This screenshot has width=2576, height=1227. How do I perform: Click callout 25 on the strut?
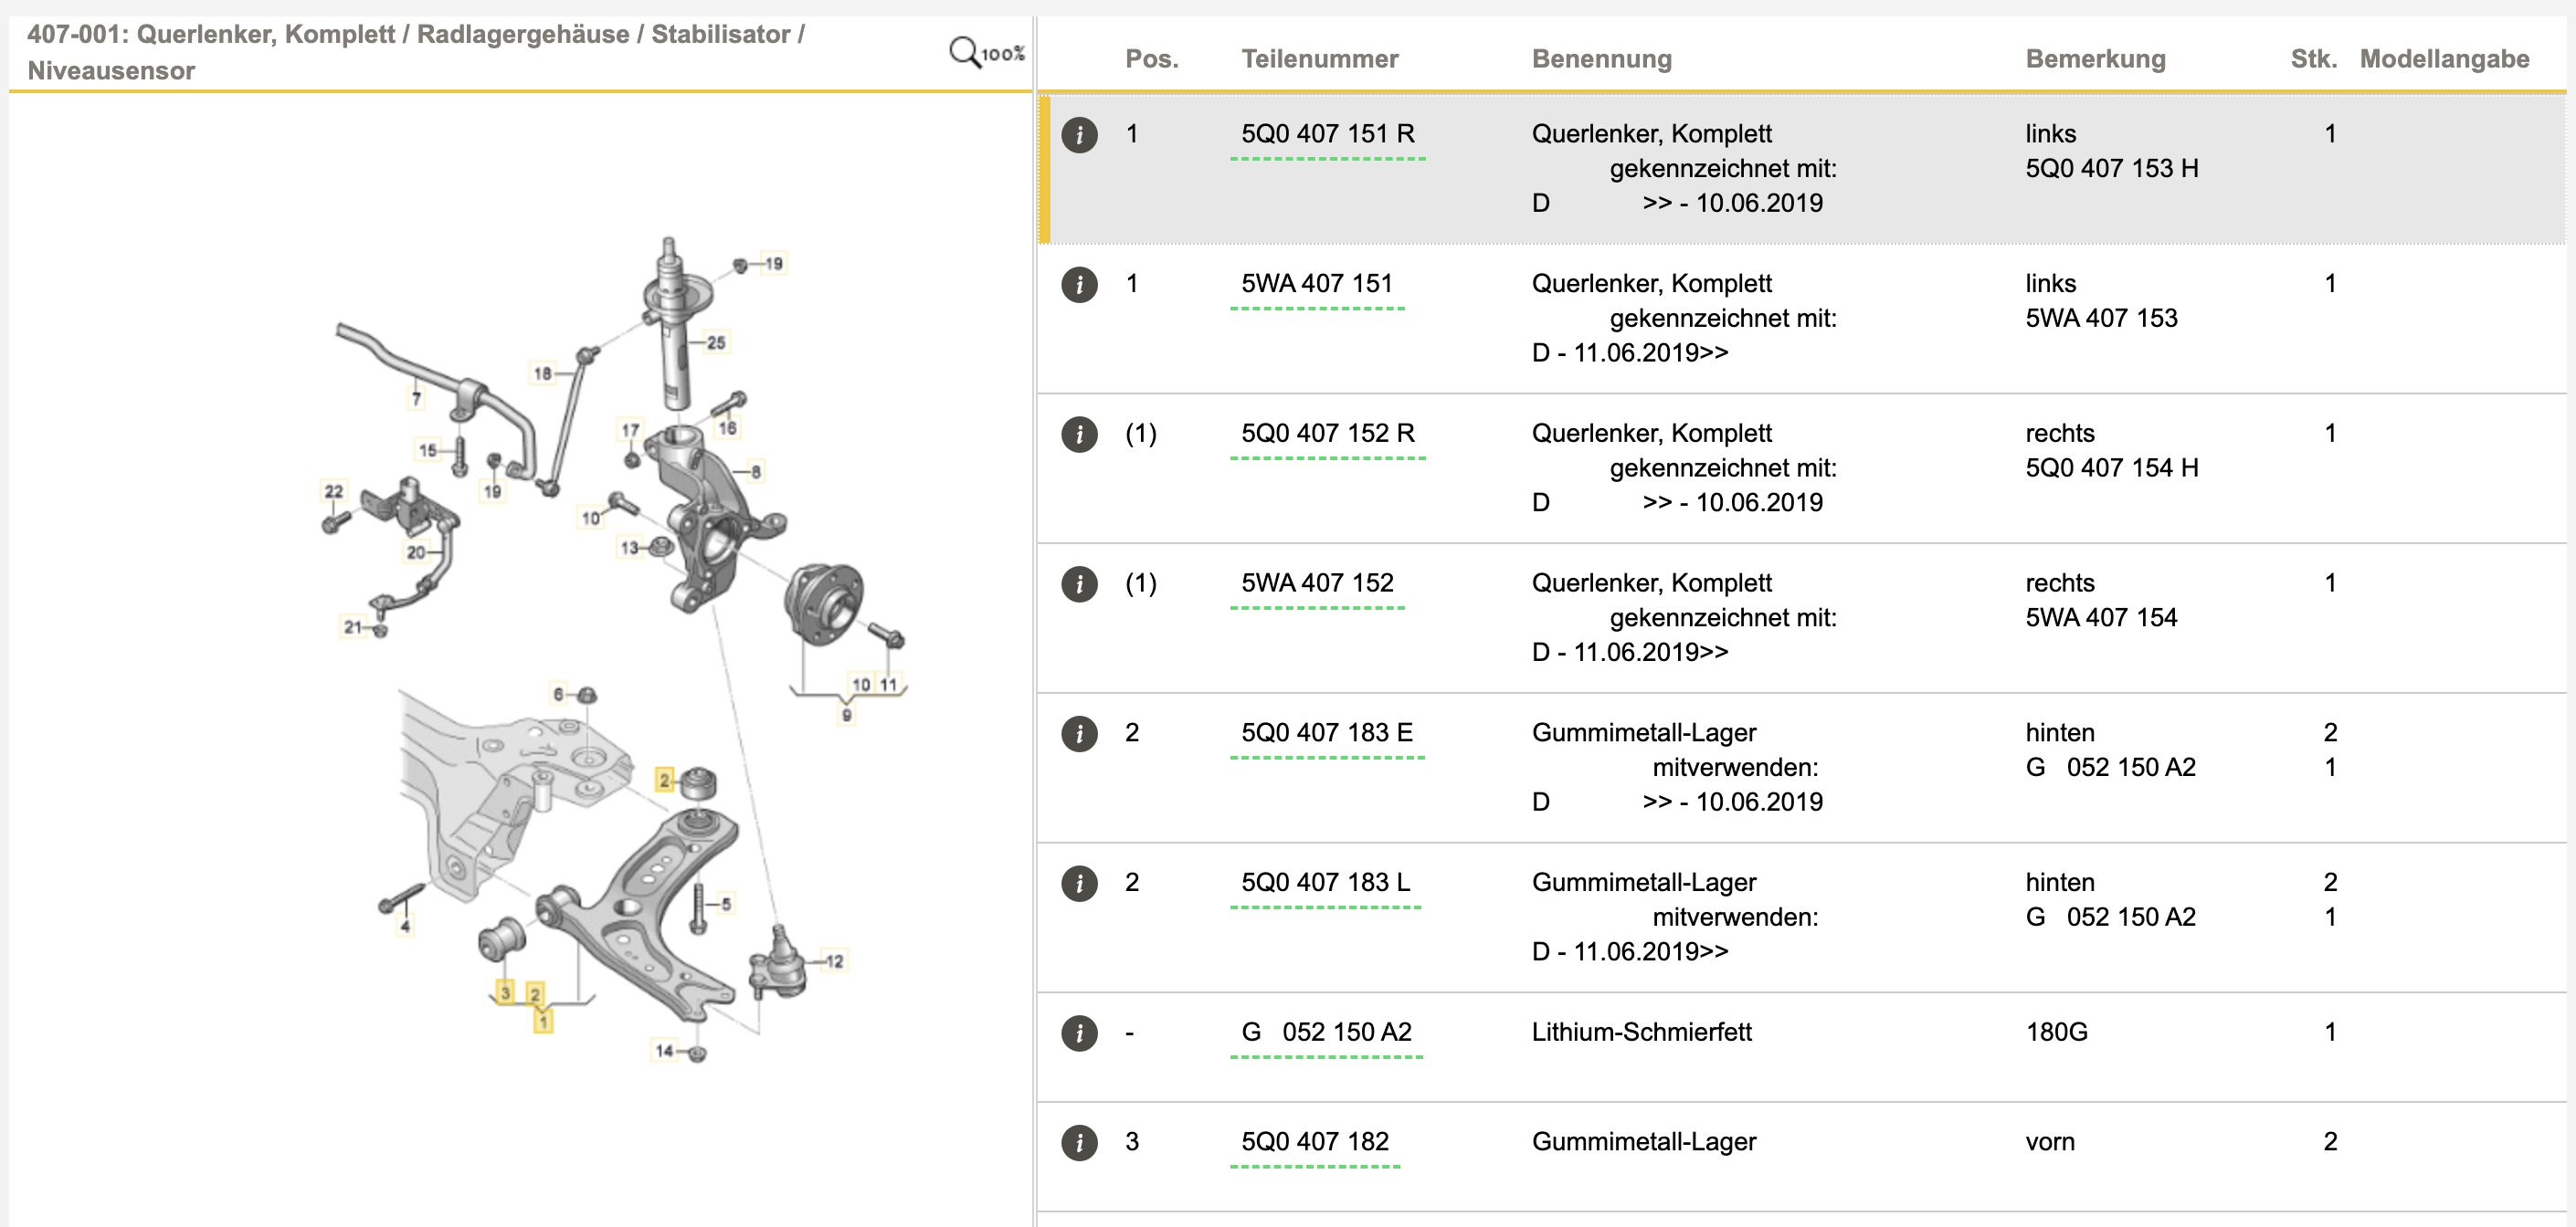pos(716,342)
